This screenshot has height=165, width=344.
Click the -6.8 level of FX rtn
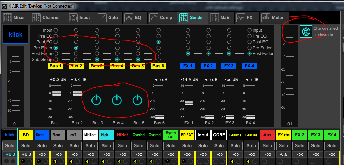coord(283,154)
